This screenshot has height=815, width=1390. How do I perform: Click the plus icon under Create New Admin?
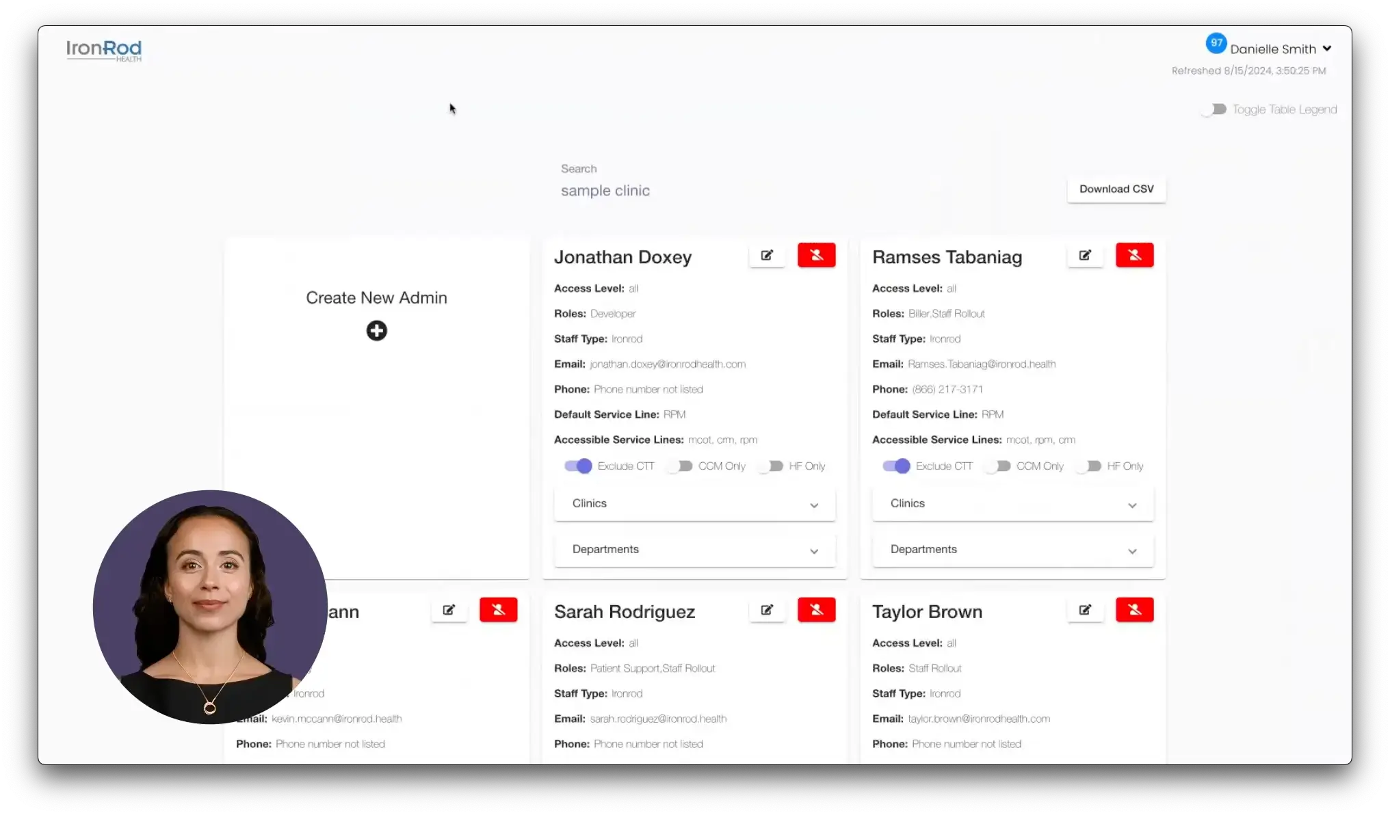tap(376, 331)
